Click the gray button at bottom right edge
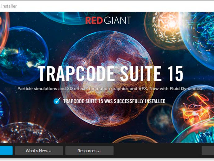The height and width of the screenshot is (161, 214). [208, 150]
